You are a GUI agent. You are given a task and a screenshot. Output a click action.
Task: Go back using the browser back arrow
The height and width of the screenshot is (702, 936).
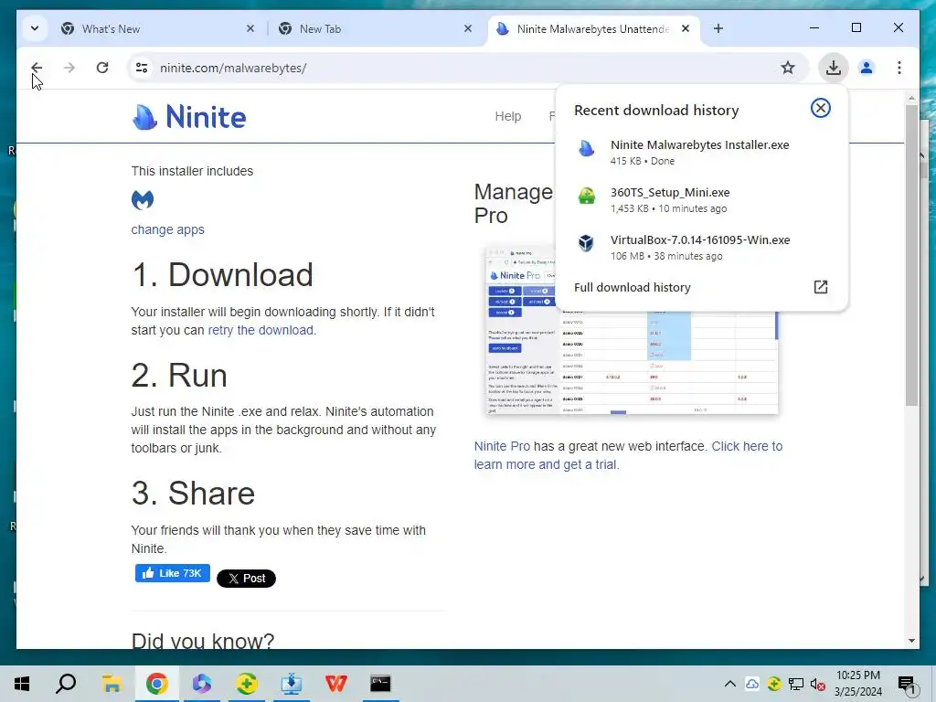point(37,68)
